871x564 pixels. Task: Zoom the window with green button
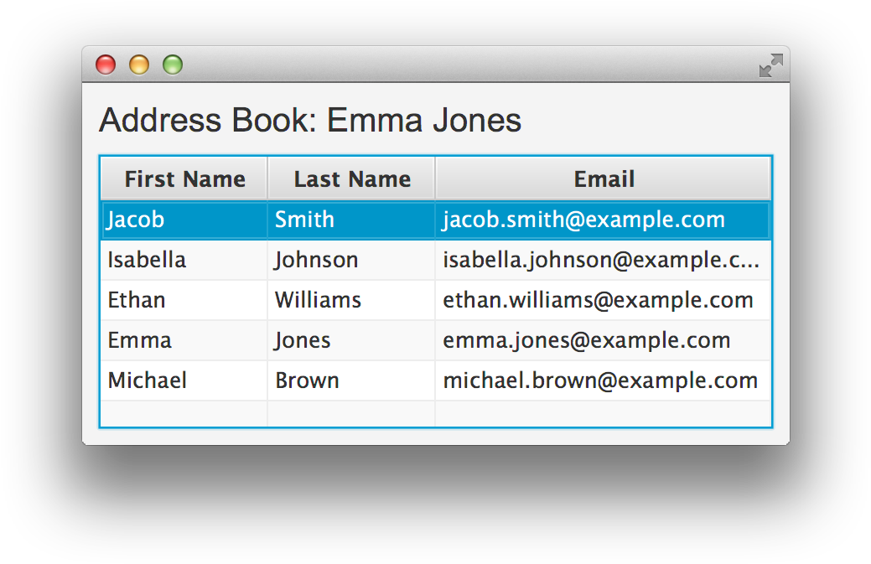[x=173, y=65]
